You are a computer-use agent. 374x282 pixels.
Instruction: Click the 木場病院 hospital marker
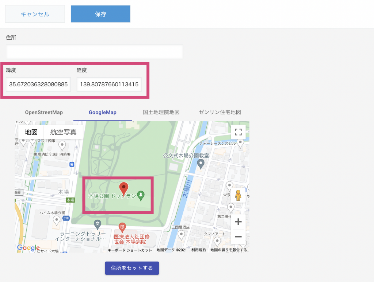click(x=122, y=228)
